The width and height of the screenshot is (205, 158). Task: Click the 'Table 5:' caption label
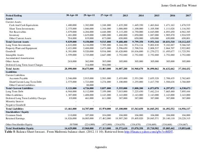pos(10,132)
